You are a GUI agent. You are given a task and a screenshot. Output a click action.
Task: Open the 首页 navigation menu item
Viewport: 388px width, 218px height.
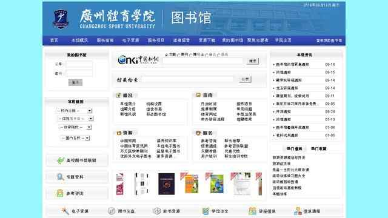pos(54,41)
